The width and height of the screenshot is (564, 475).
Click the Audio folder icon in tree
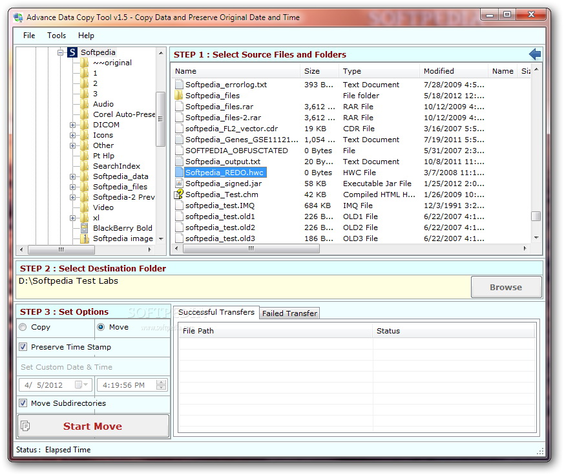85,104
